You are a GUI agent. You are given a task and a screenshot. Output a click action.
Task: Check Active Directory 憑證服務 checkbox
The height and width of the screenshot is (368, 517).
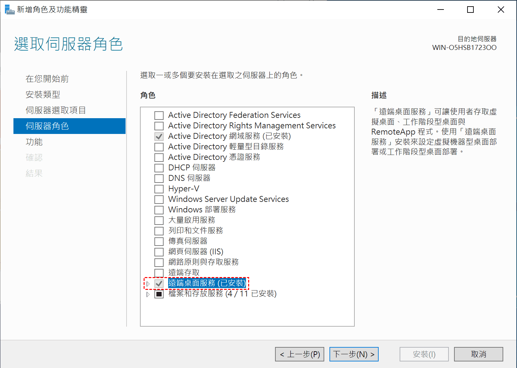[x=159, y=158]
